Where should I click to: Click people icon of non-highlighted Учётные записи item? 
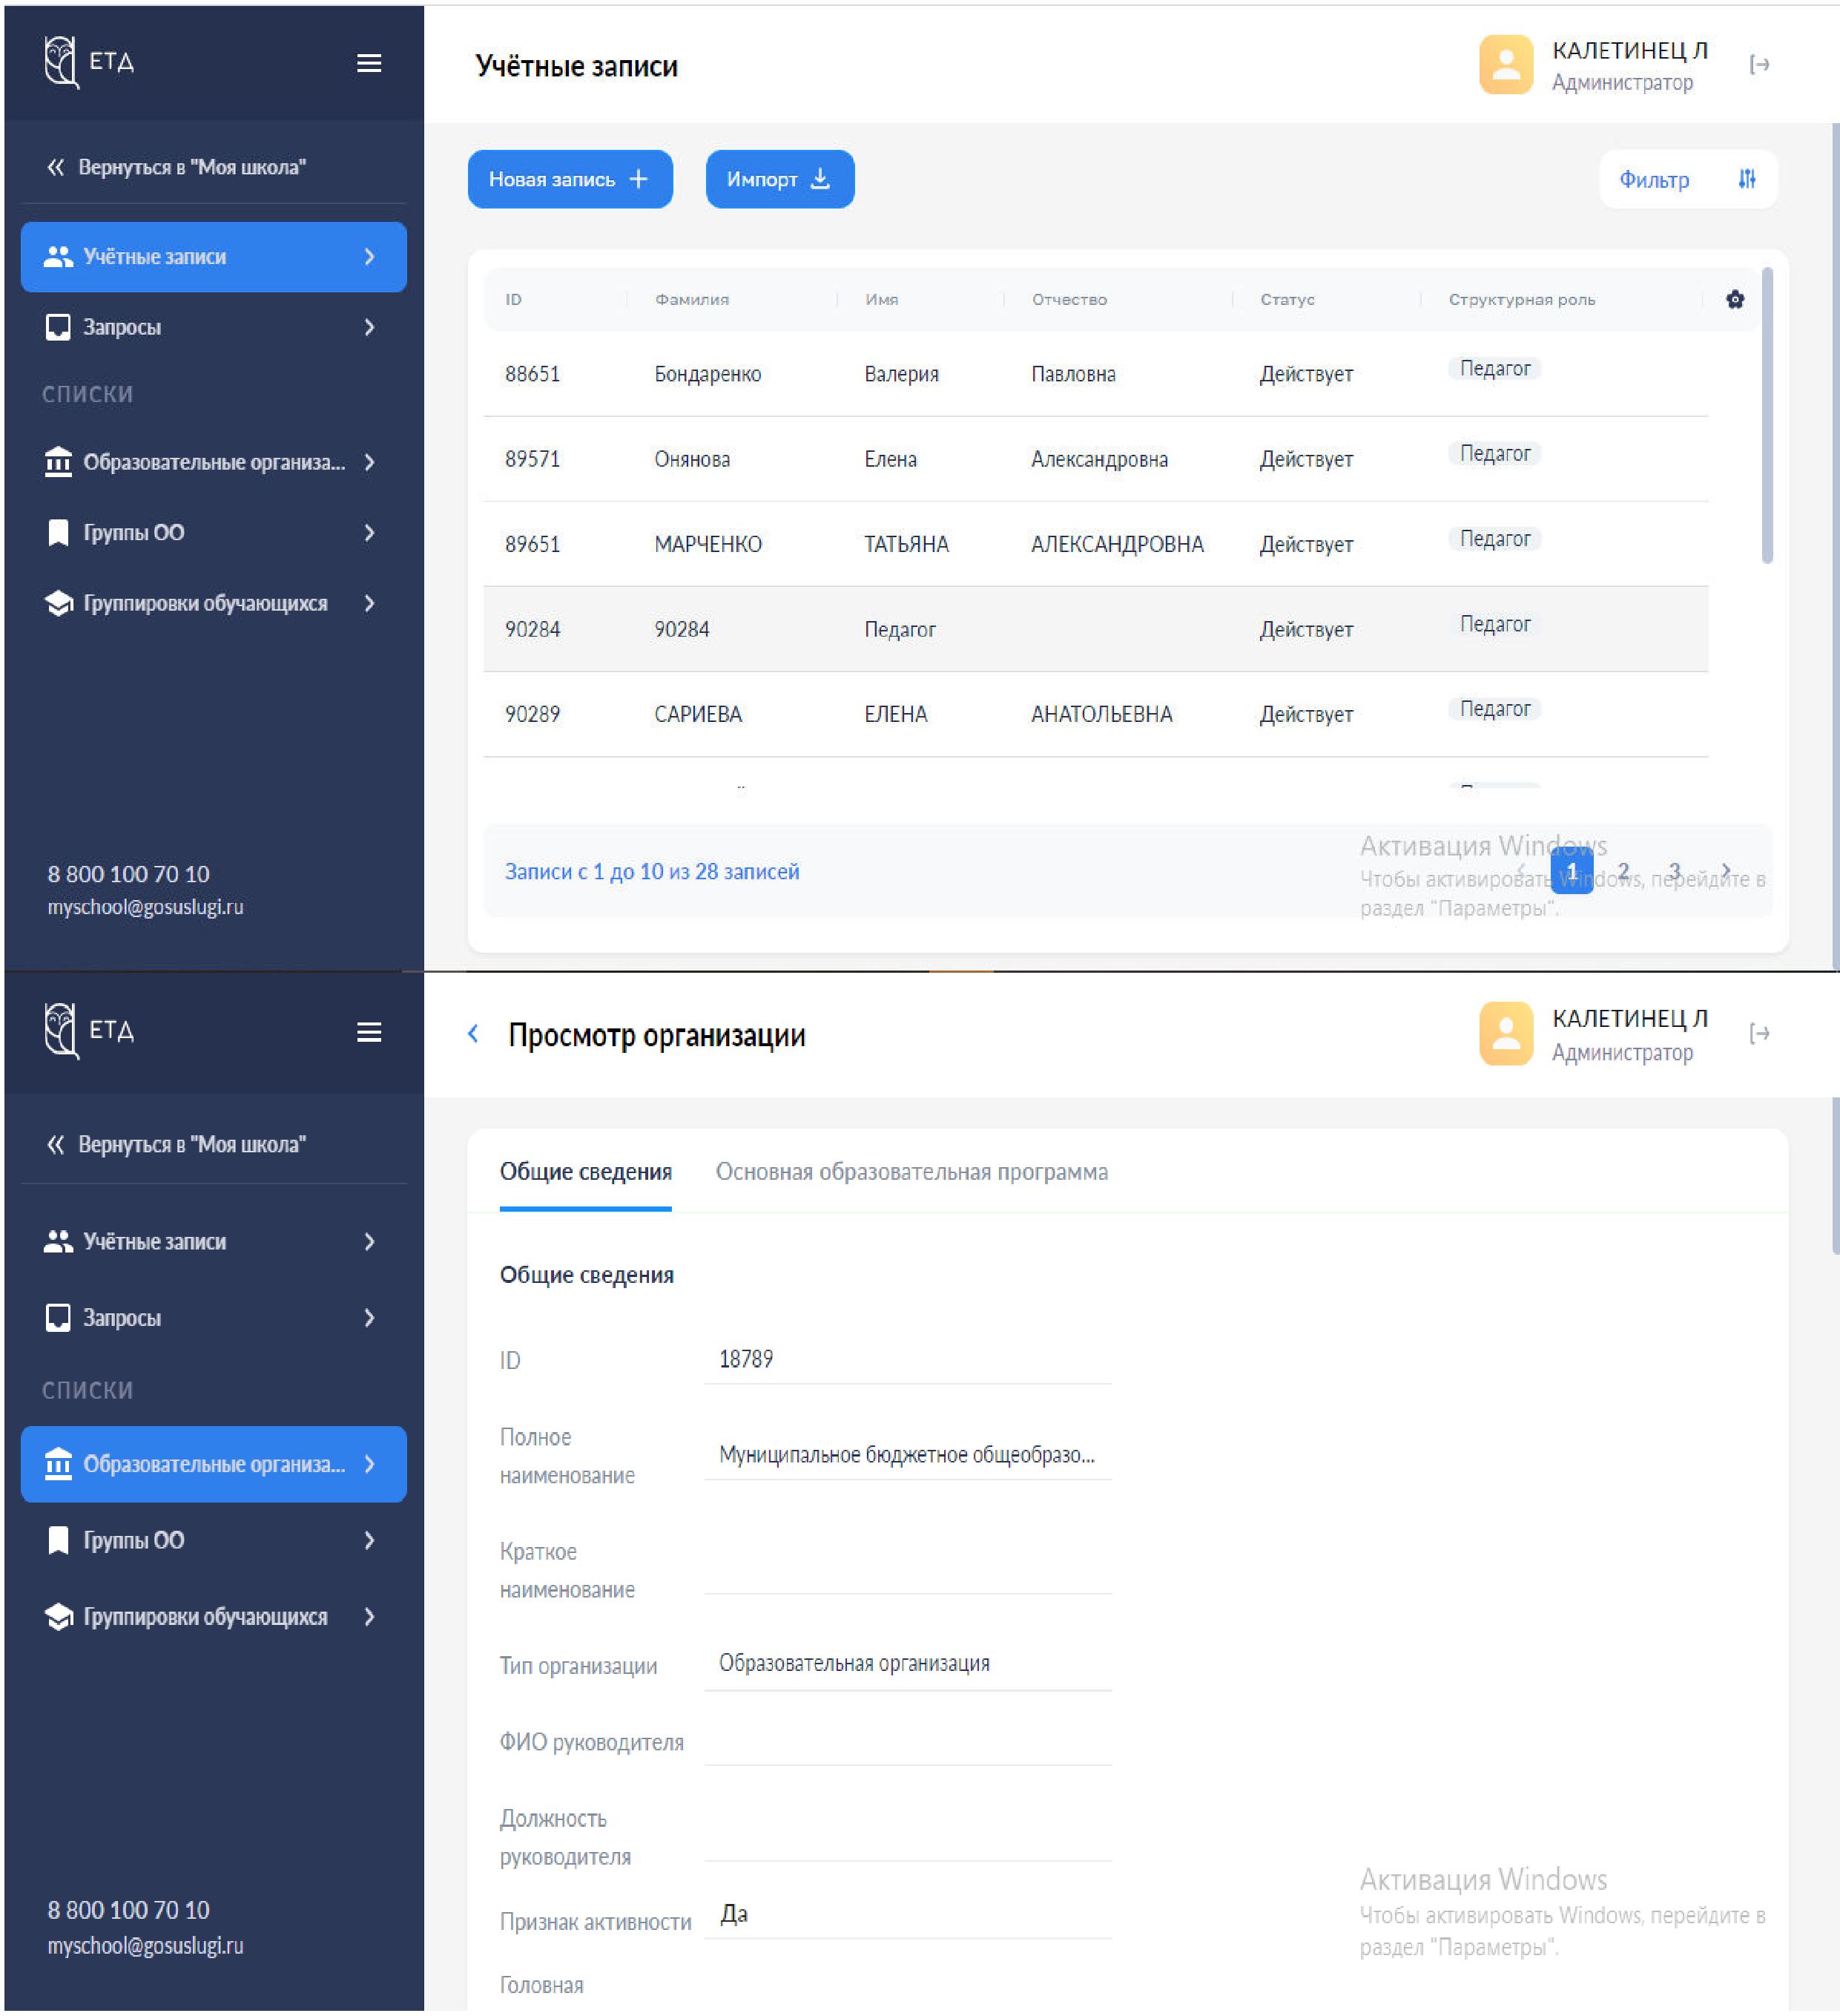(58, 1241)
